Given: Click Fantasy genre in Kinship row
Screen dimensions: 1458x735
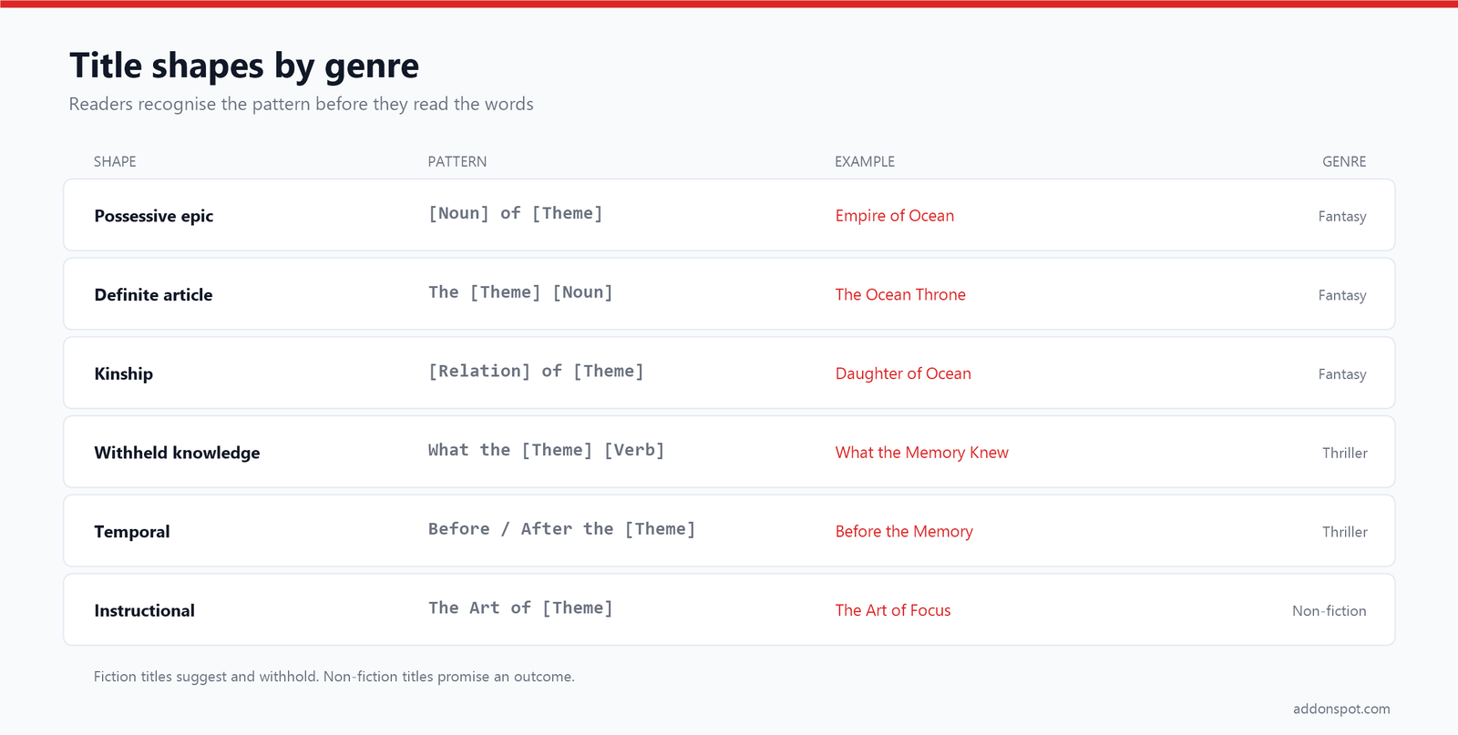Looking at the screenshot, I should click(1342, 374).
